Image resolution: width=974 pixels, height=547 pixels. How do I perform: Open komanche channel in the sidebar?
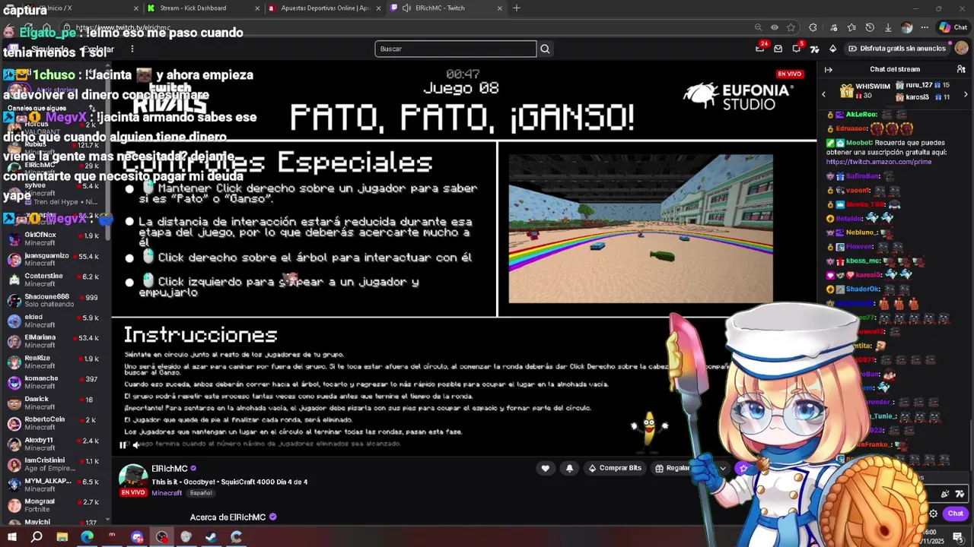(x=55, y=382)
